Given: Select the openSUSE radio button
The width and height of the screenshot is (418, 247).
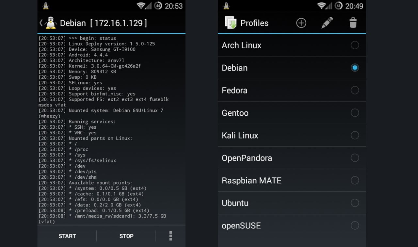Looking at the screenshot, I should tap(355, 225).
